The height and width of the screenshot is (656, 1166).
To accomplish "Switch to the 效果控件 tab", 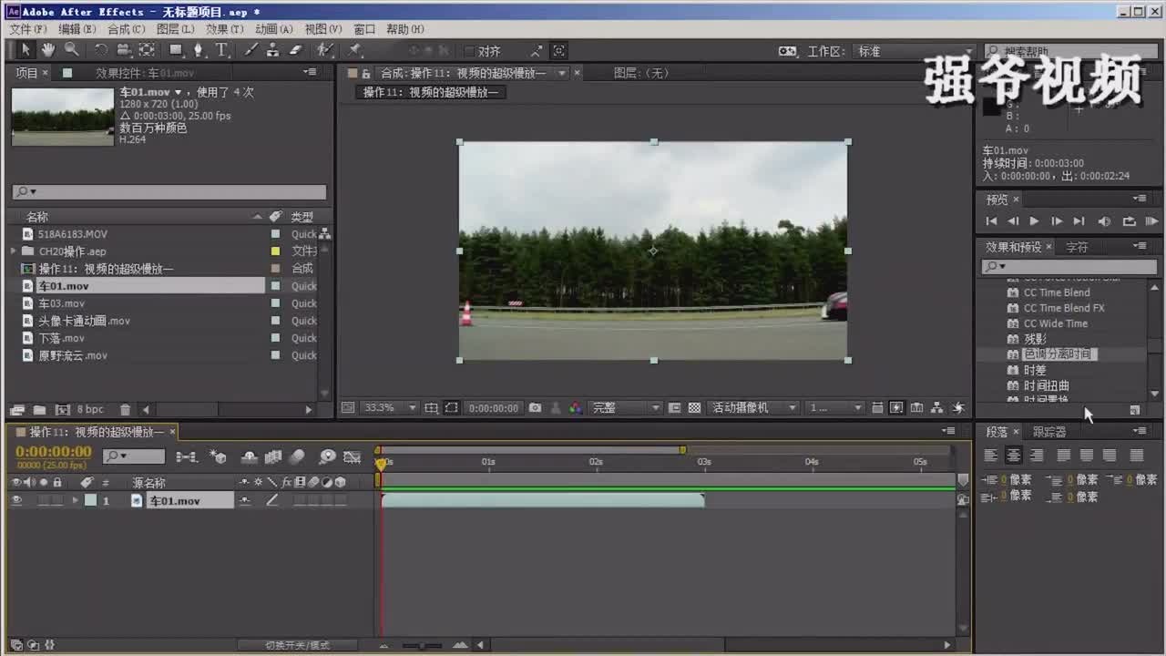I will tap(145, 73).
